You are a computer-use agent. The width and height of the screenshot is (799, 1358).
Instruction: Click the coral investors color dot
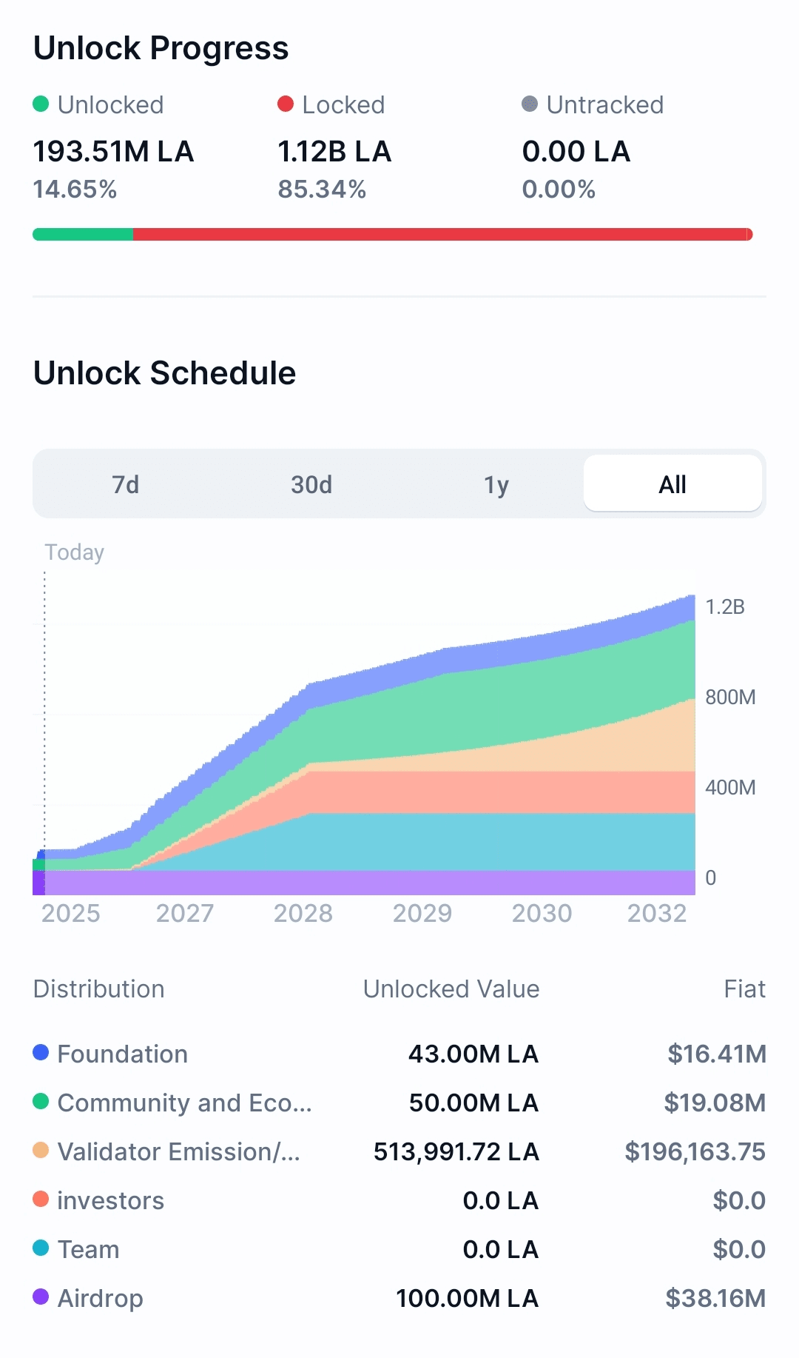[x=41, y=1199]
